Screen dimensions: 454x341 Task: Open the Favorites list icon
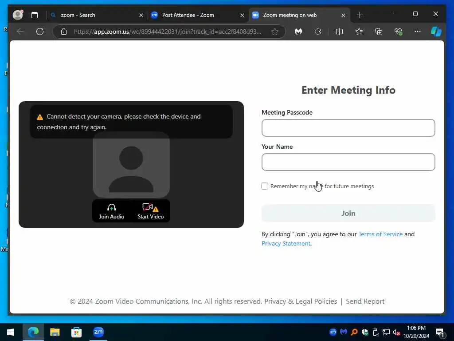(359, 32)
